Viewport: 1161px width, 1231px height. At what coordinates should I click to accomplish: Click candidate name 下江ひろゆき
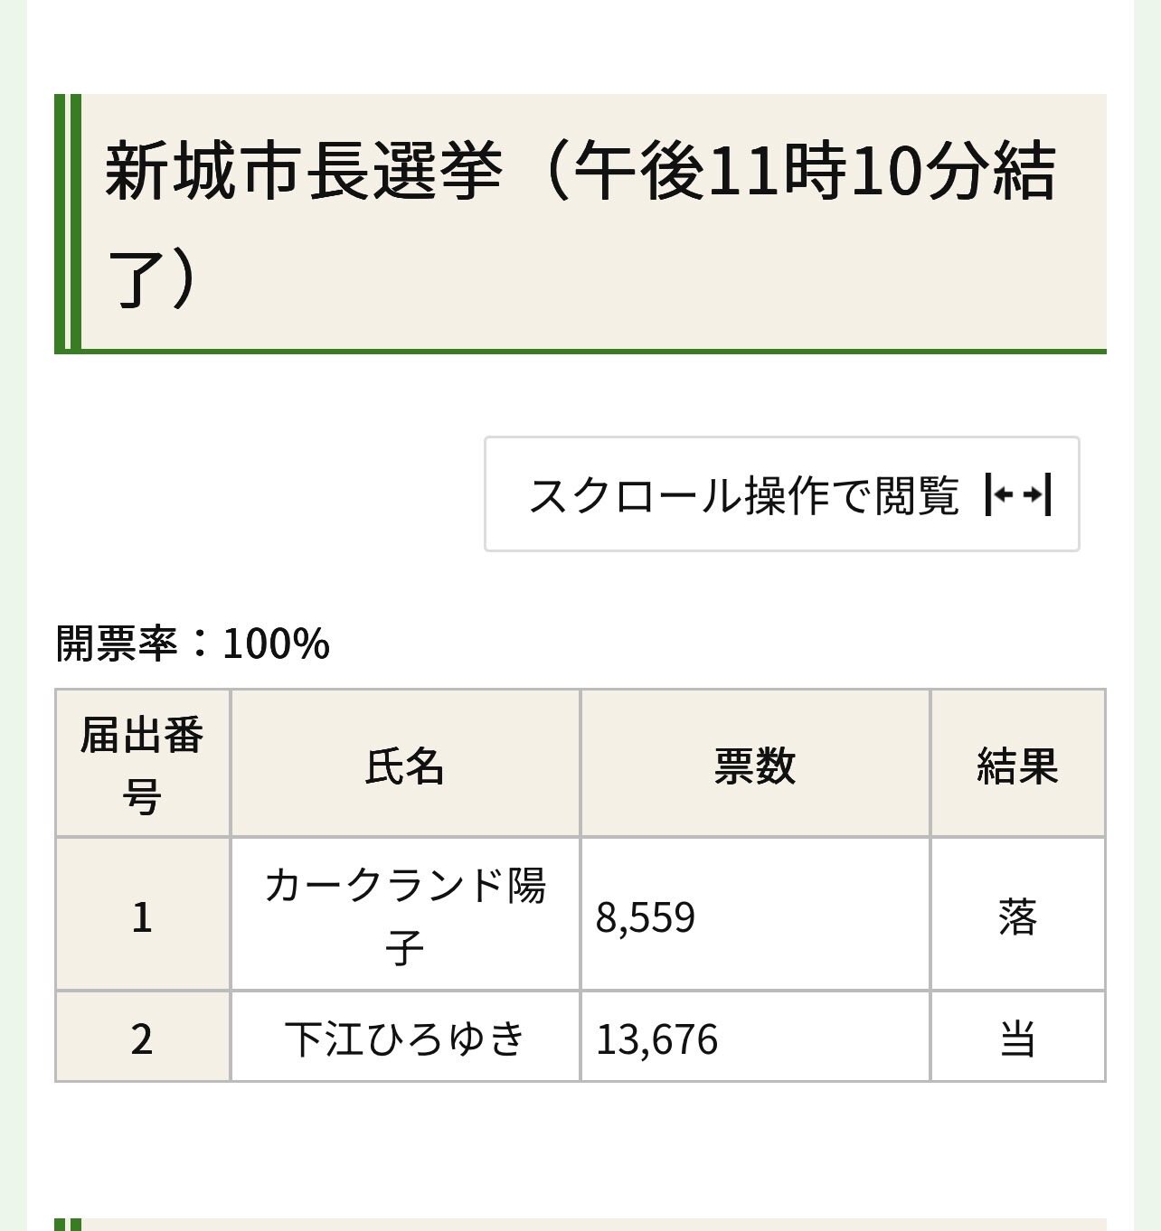point(405,1037)
